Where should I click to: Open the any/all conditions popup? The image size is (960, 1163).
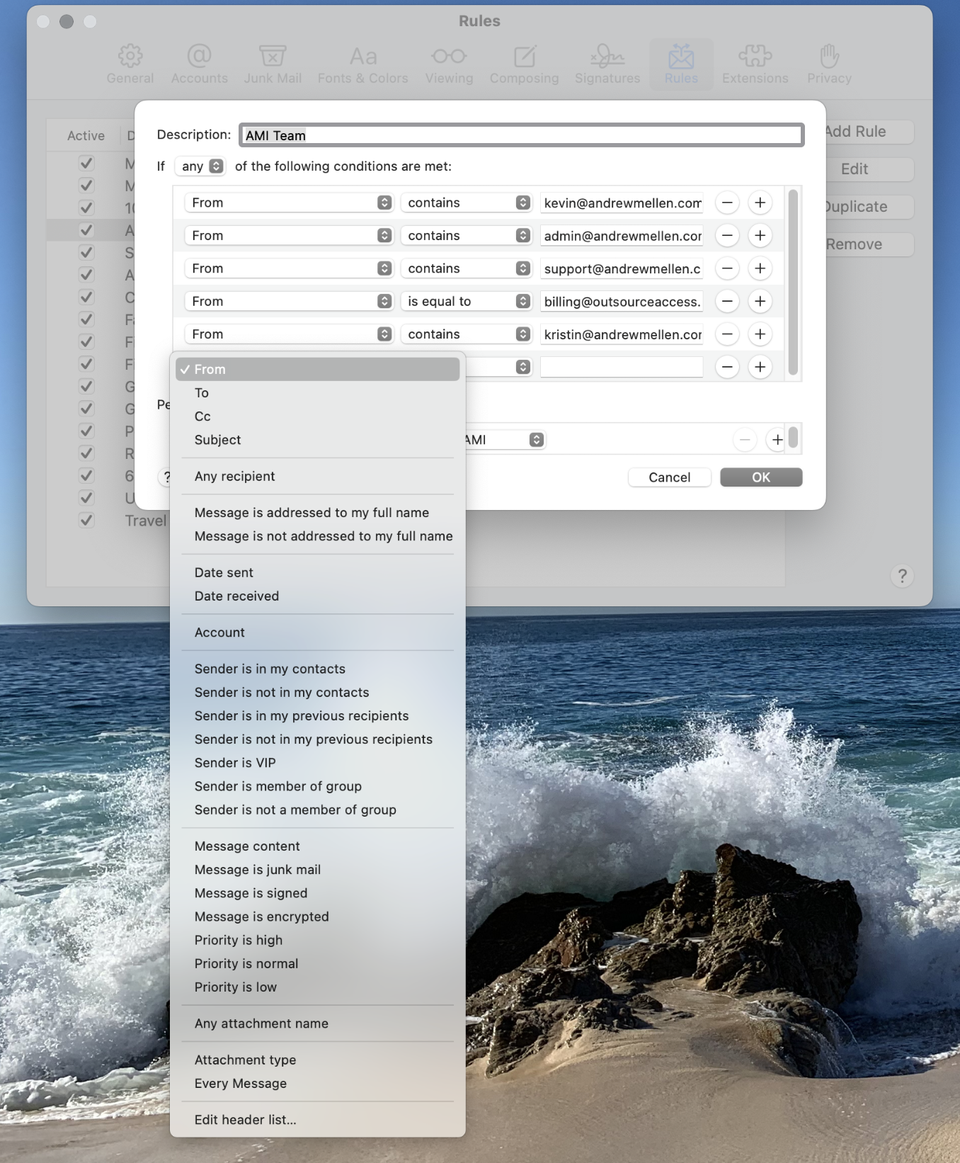[x=201, y=166]
